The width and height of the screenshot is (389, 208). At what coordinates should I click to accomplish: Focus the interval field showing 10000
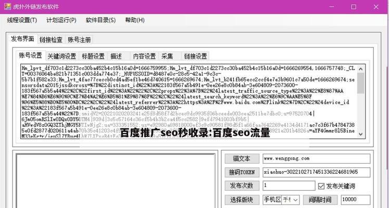(x=356, y=200)
